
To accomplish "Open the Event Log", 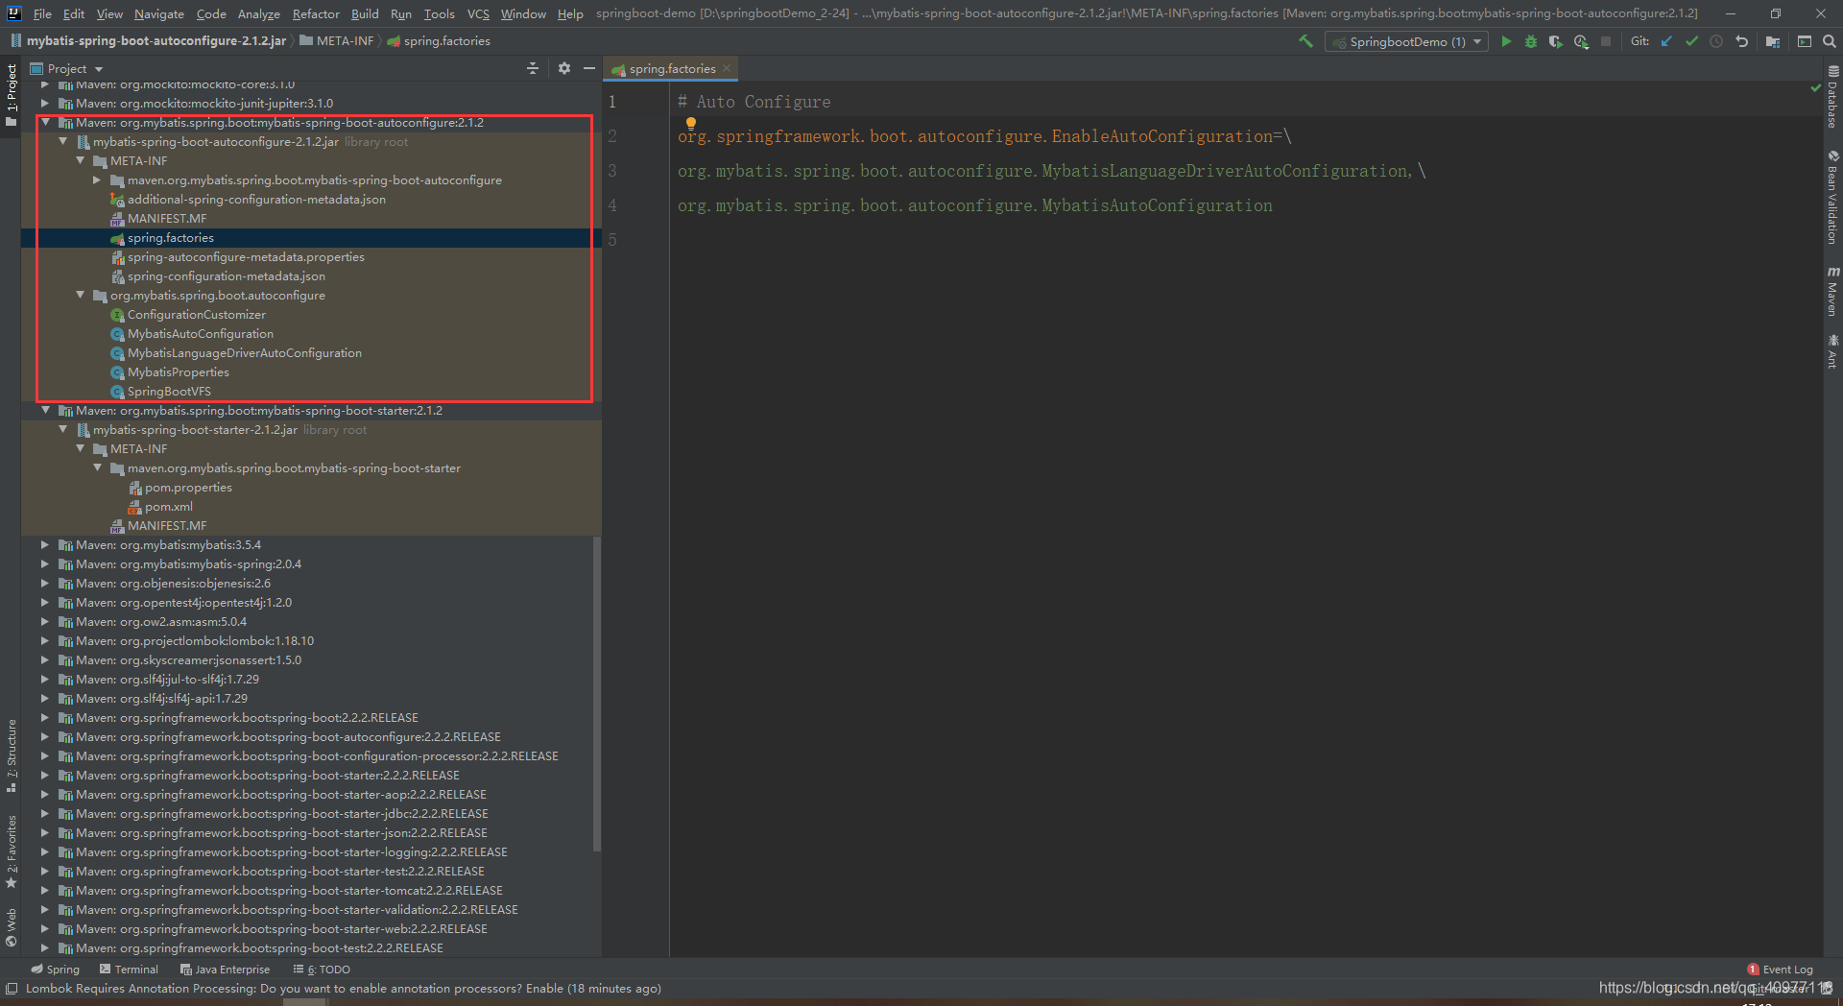I will pyautogui.click(x=1781, y=970).
